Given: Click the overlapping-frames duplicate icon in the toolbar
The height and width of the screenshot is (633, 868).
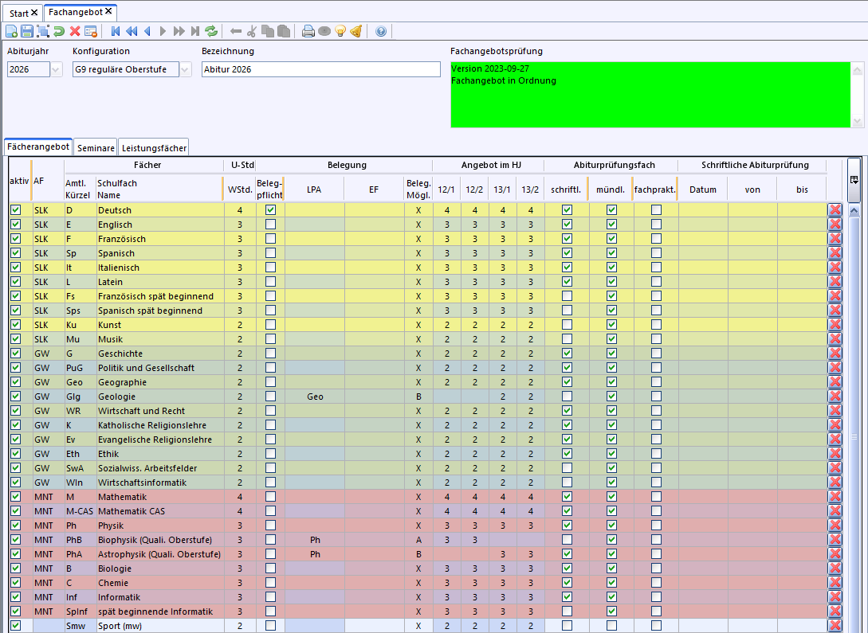Looking at the screenshot, I should point(42,32).
